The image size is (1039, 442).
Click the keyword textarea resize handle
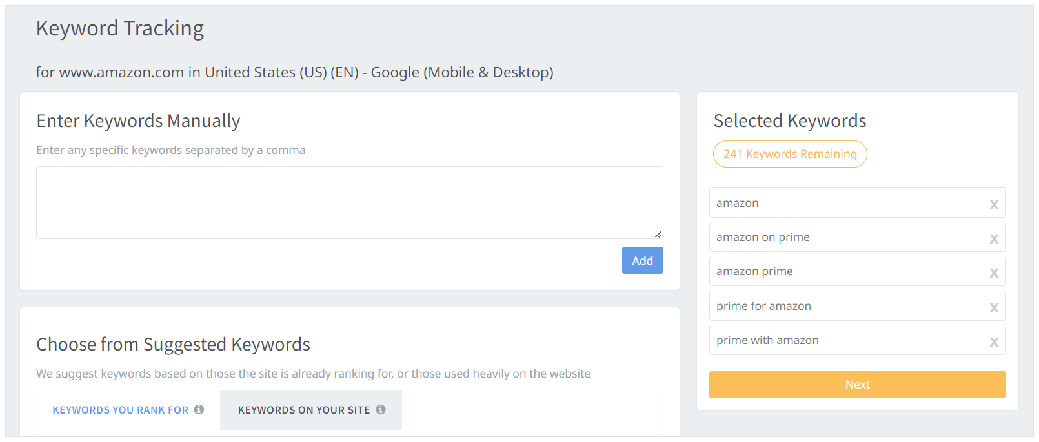658,234
